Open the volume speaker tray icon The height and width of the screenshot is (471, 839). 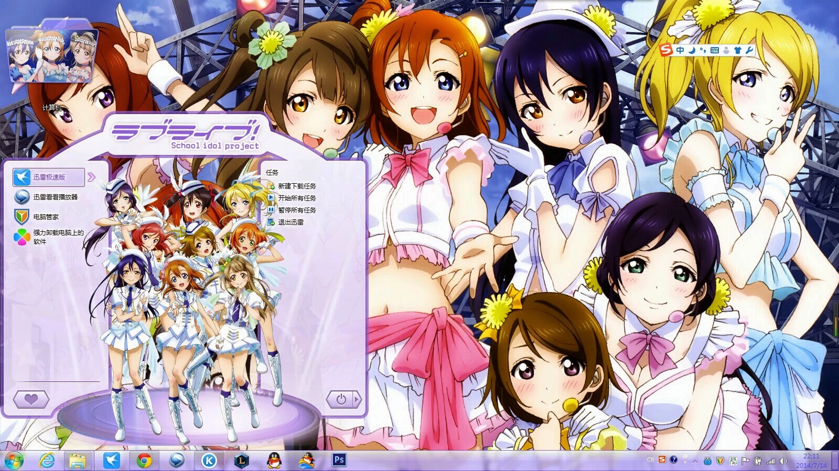(783, 461)
